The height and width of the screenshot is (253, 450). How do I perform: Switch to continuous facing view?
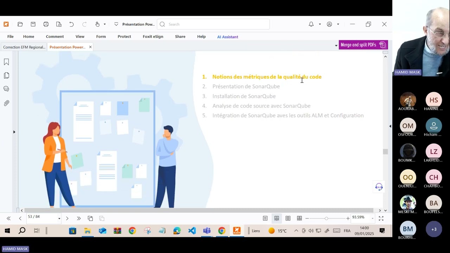click(x=300, y=219)
